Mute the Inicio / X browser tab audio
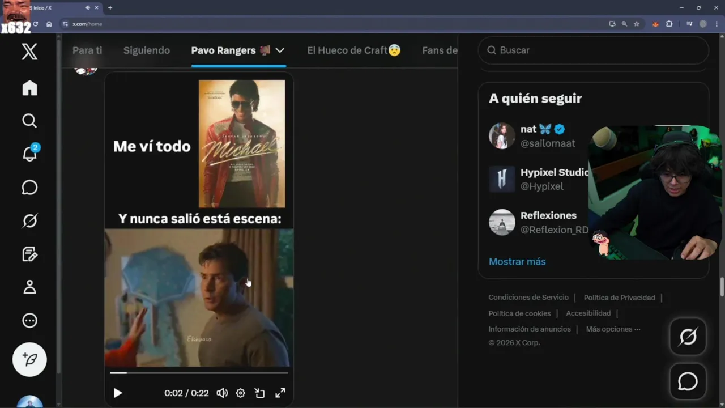Screen dimensions: 725x408 tap(87, 8)
